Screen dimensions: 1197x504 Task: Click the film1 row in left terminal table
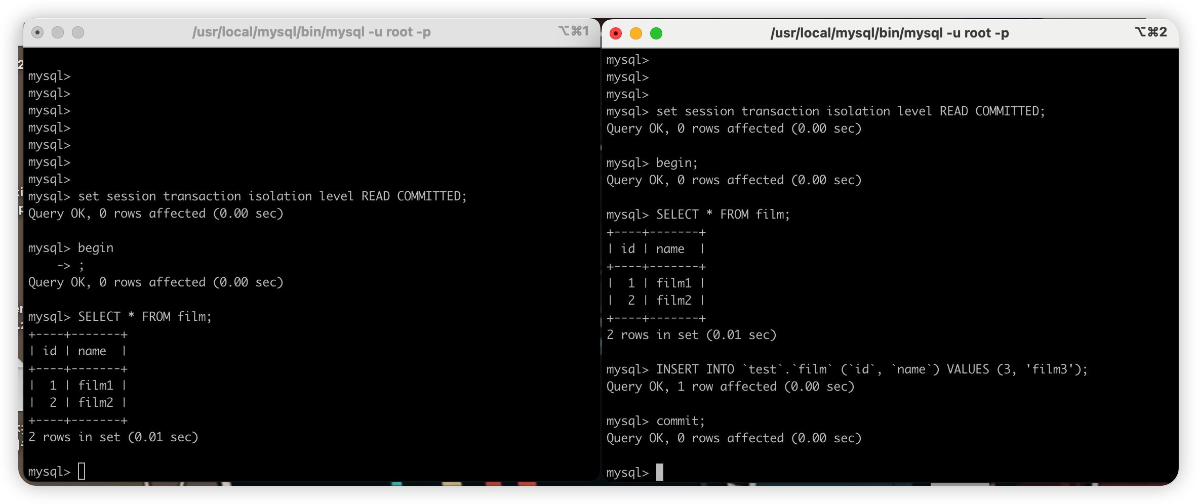pos(78,386)
